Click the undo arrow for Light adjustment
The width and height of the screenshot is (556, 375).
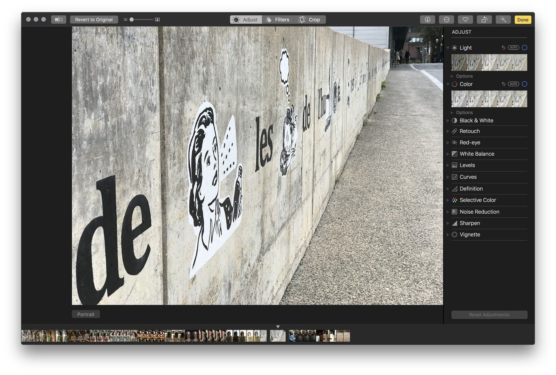[x=503, y=48]
